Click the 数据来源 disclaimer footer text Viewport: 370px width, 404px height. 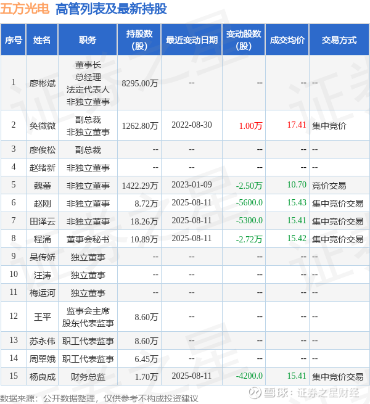click(x=99, y=398)
